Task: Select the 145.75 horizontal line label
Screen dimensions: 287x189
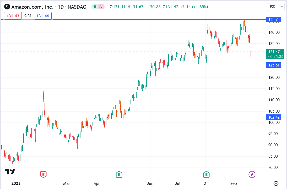Action: coord(274,20)
